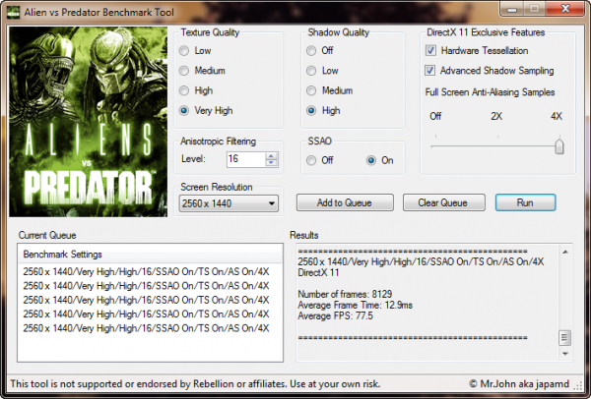The width and height of the screenshot is (591, 399).
Task: Click the 4X anti-aliasing label
Action: click(557, 116)
